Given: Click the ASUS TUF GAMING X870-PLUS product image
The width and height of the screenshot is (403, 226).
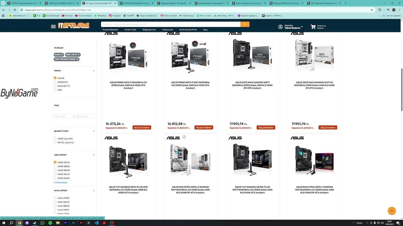Looking at the screenshot, I should coord(128,161).
